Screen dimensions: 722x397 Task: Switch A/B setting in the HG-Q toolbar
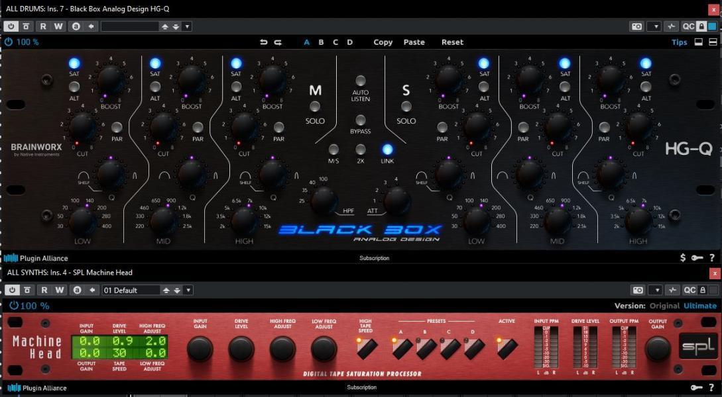pos(76,26)
